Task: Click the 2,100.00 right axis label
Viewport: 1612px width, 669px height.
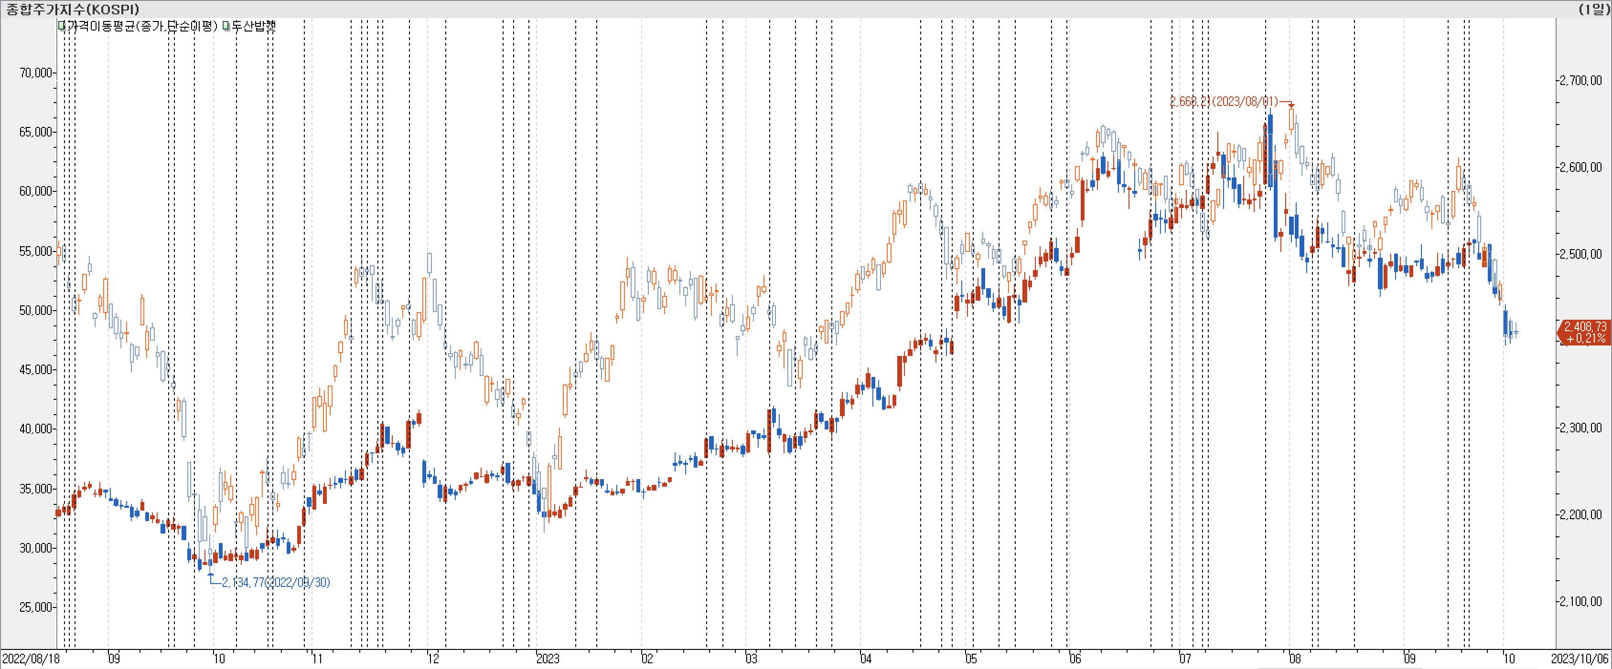Action: [x=1580, y=601]
